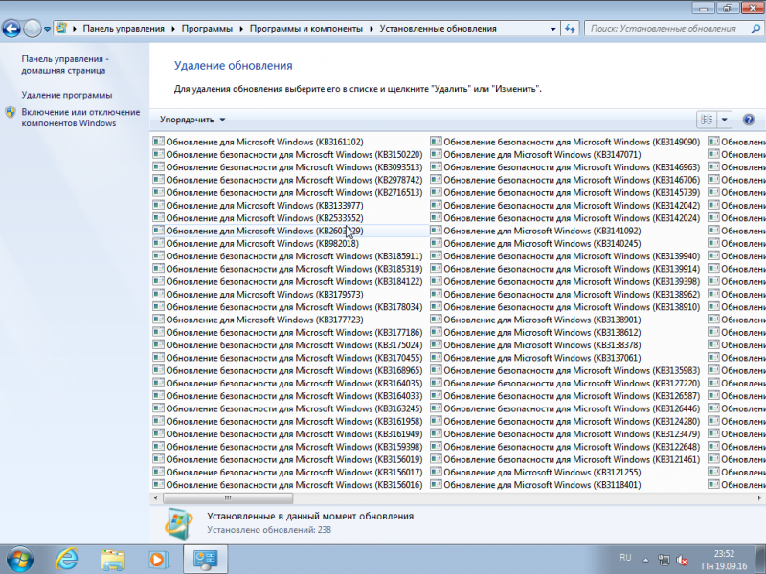Image resolution: width=766 pixels, height=574 pixels.
Task: Click icon of update KB3185911
Action: [158, 255]
